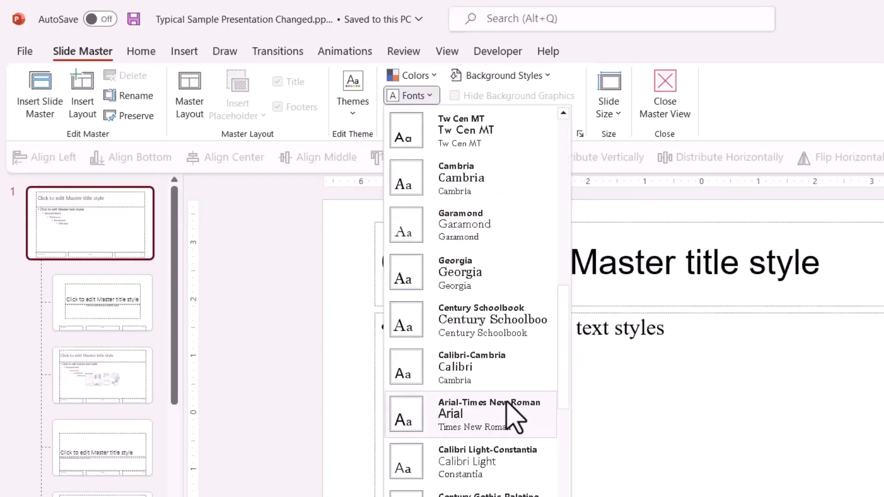Viewport: 884px width, 497px height.
Task: Select the slide master thumbnail 1
Action: click(90, 223)
